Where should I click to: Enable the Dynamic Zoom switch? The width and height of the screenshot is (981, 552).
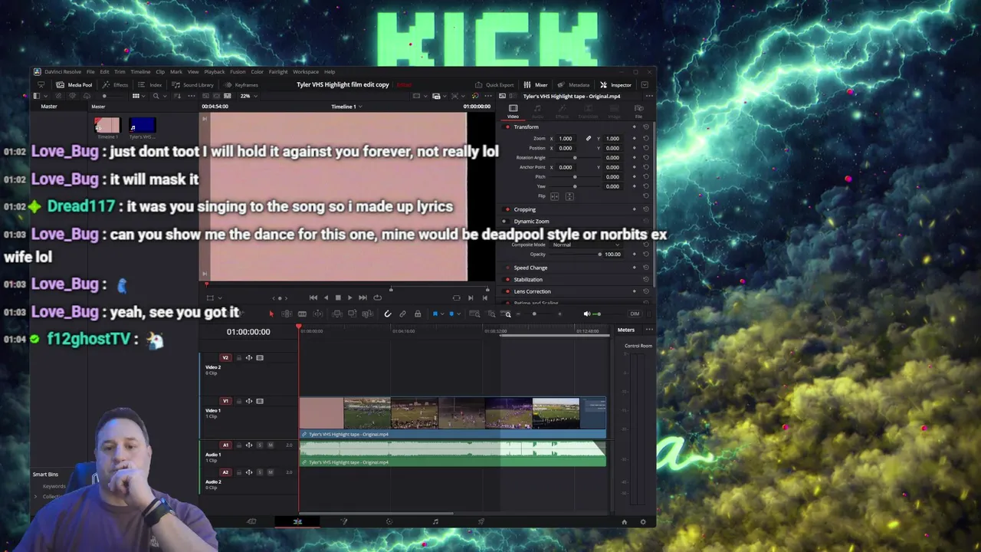pyautogui.click(x=504, y=222)
